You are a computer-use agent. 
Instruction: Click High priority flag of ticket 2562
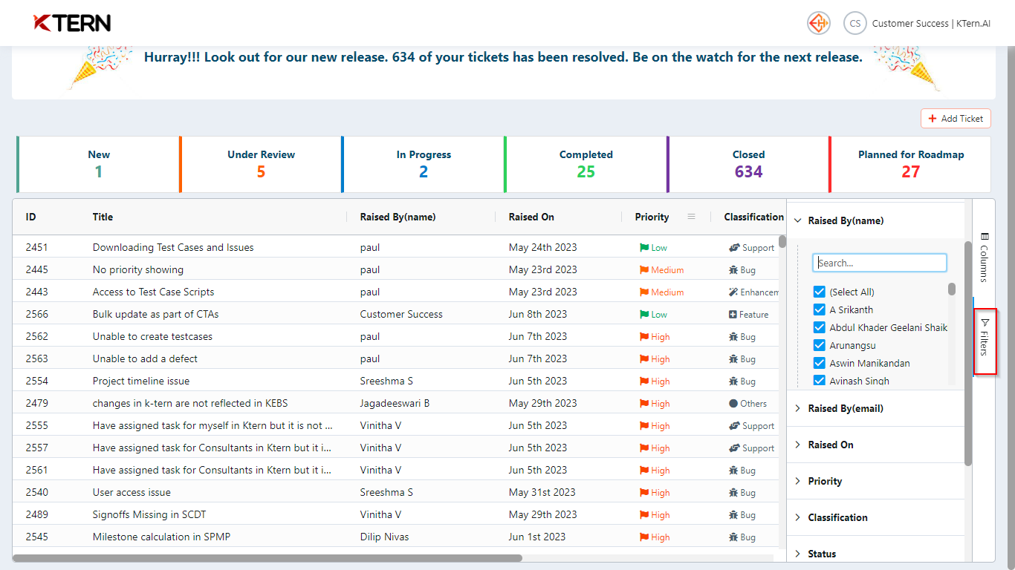click(644, 337)
